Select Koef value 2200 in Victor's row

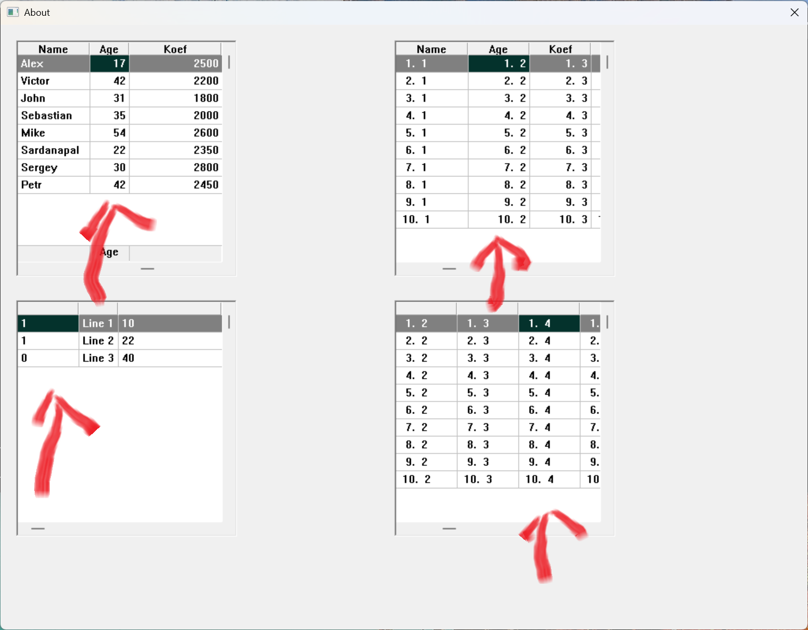(175, 81)
